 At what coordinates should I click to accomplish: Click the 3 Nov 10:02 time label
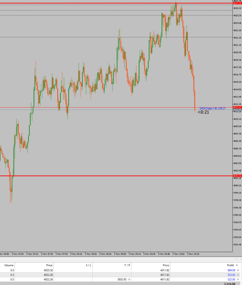tap(179, 254)
